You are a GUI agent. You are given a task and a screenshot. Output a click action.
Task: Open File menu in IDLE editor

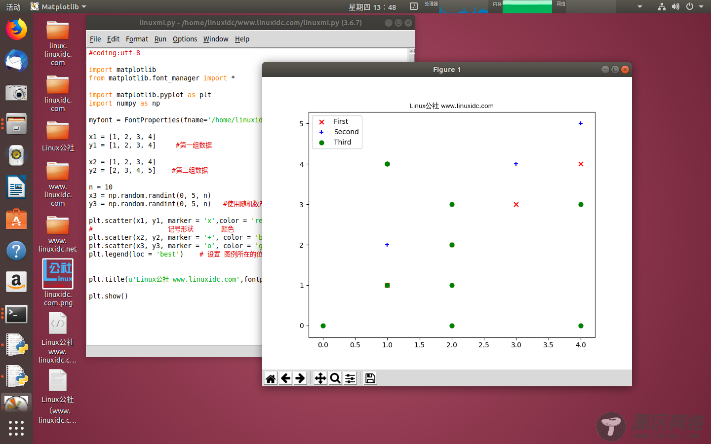[x=95, y=39]
